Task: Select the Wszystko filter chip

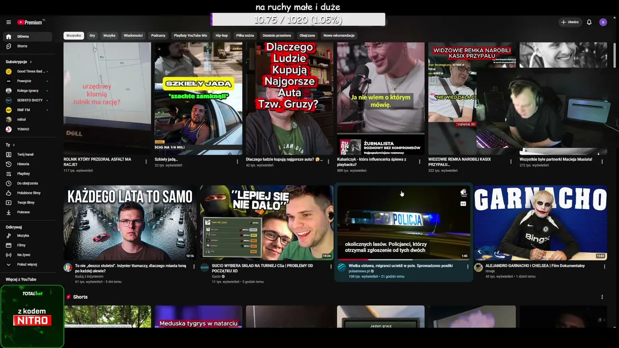Action: (x=74, y=36)
